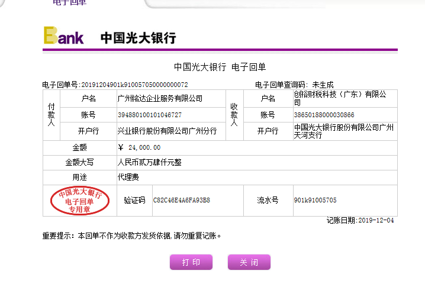This screenshot has height=290, width=425.
Task: Click the 电子回单查询码 label
Action: point(281,85)
